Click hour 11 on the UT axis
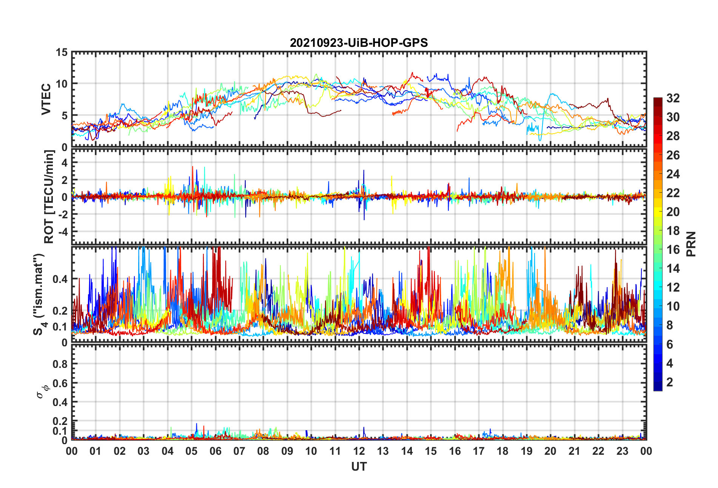Viewport: 718px width, 488px height. point(335,451)
